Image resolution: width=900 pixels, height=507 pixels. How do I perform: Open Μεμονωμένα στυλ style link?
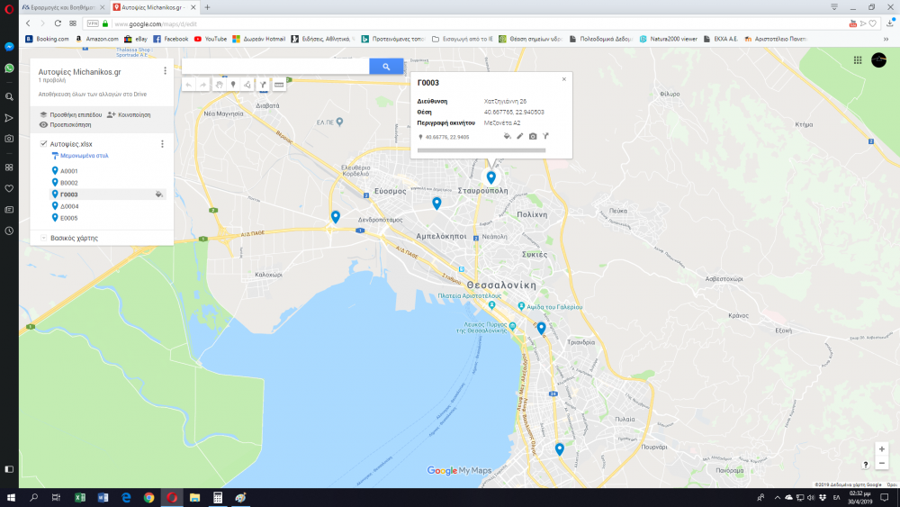point(85,156)
